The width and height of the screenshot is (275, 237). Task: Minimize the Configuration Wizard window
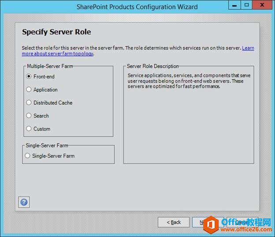[234, 5]
